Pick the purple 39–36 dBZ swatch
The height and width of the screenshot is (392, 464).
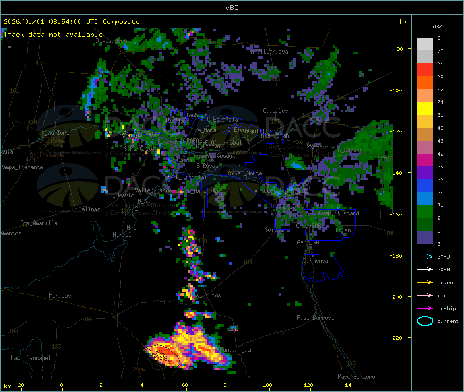(x=425, y=173)
